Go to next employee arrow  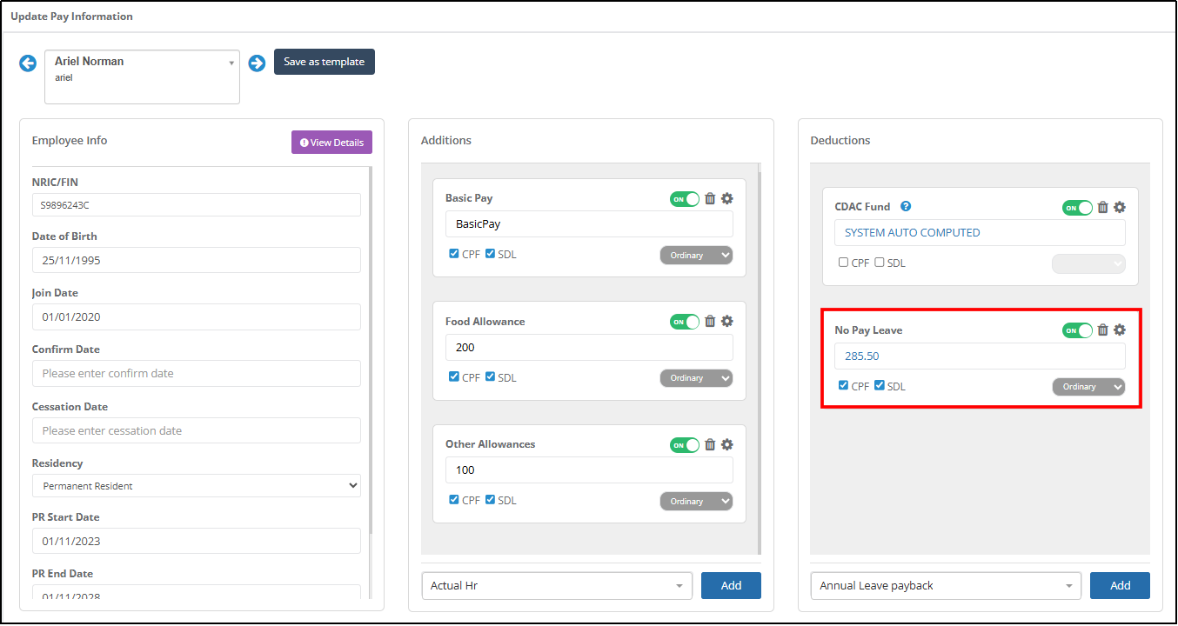pyautogui.click(x=257, y=63)
